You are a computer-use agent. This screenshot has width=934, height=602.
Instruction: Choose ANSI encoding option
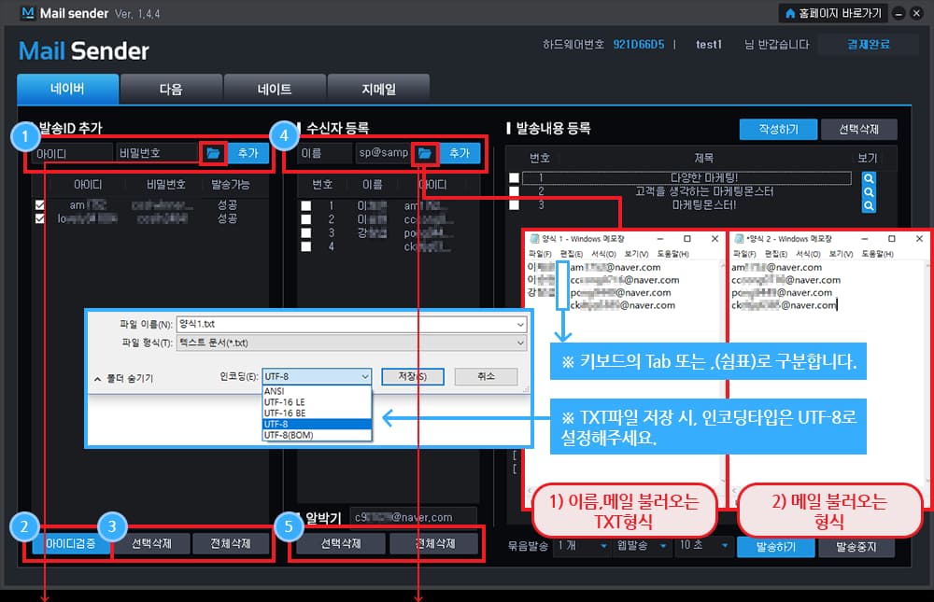point(317,391)
